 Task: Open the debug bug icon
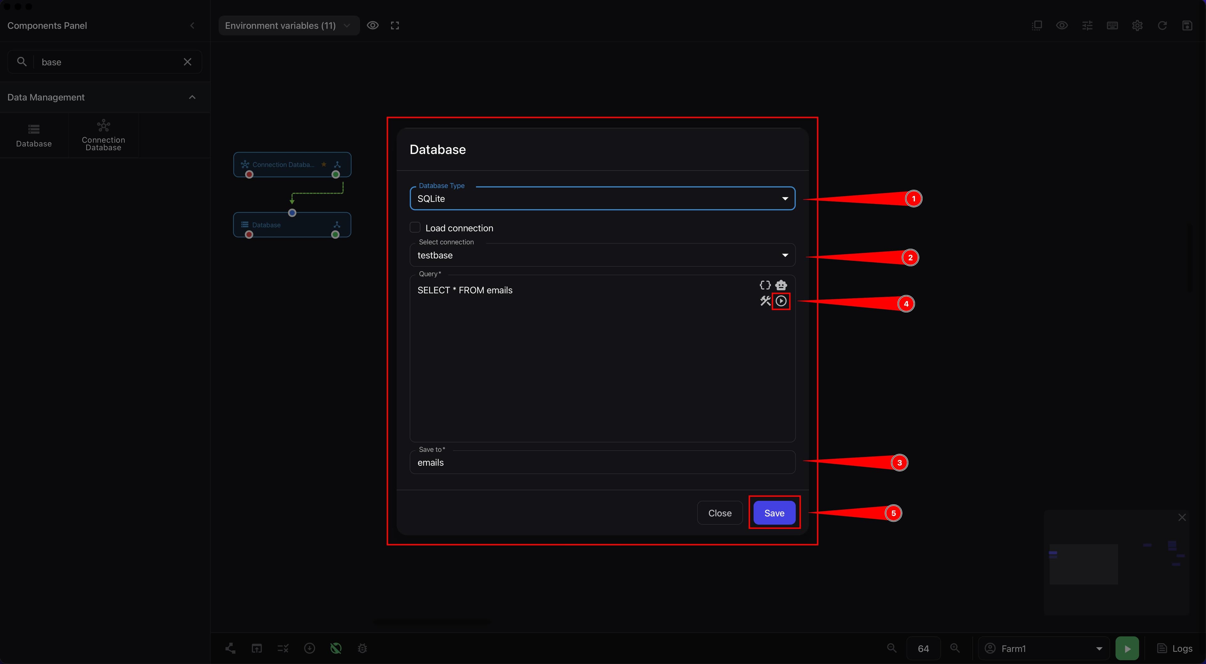(x=362, y=649)
